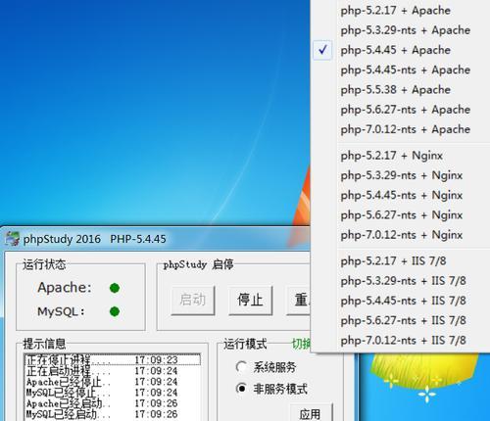Screen dimensions: 490x421
Task: Click the disabled 启动 start button
Action: click(193, 301)
